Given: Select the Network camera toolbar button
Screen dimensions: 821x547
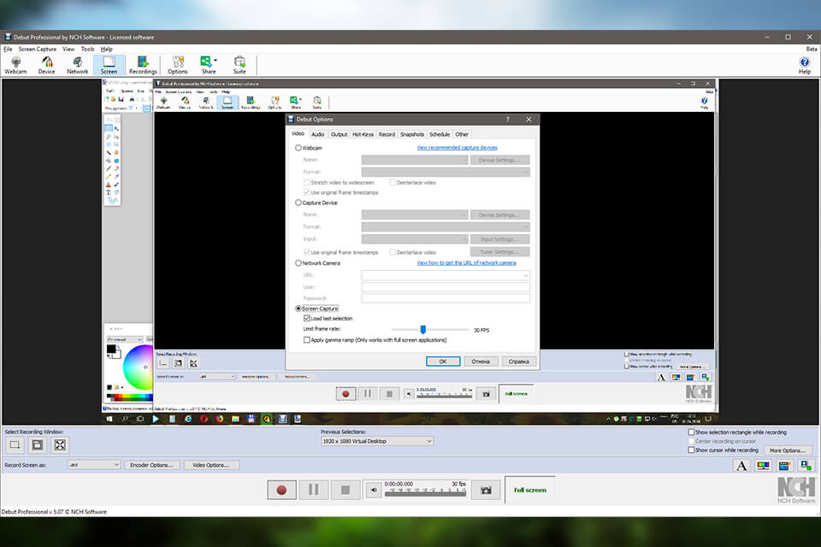Looking at the screenshot, I should (x=78, y=66).
